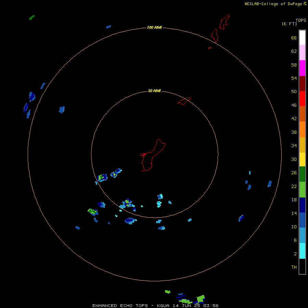Click the ENHANCED ECHO TOPS caption
Screen dimensions: 308x308
tap(120, 306)
